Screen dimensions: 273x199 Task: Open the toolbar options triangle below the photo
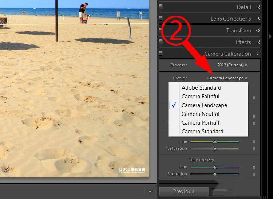pyautogui.click(x=150, y=191)
